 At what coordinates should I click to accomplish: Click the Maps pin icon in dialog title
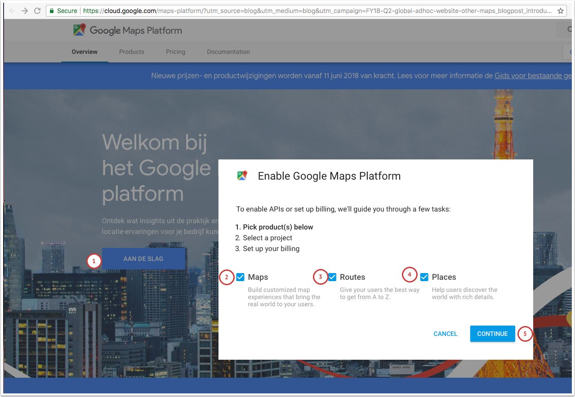coord(242,176)
